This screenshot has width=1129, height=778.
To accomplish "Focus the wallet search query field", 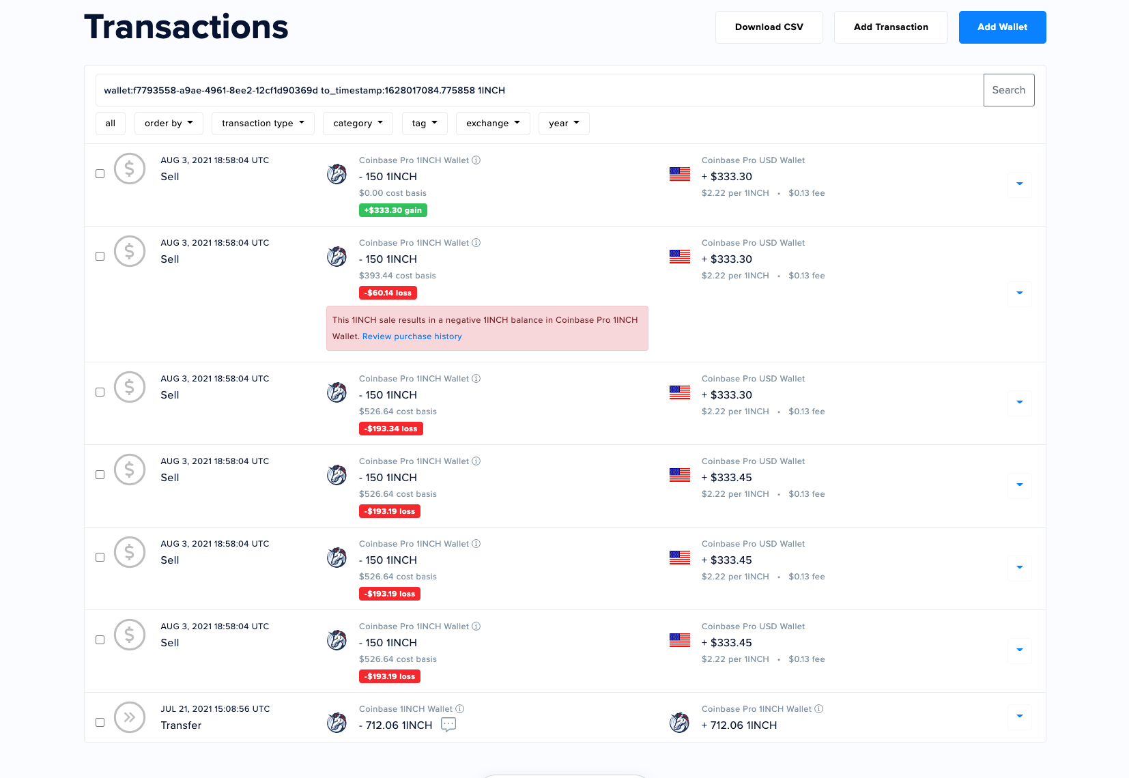I will 539,90.
